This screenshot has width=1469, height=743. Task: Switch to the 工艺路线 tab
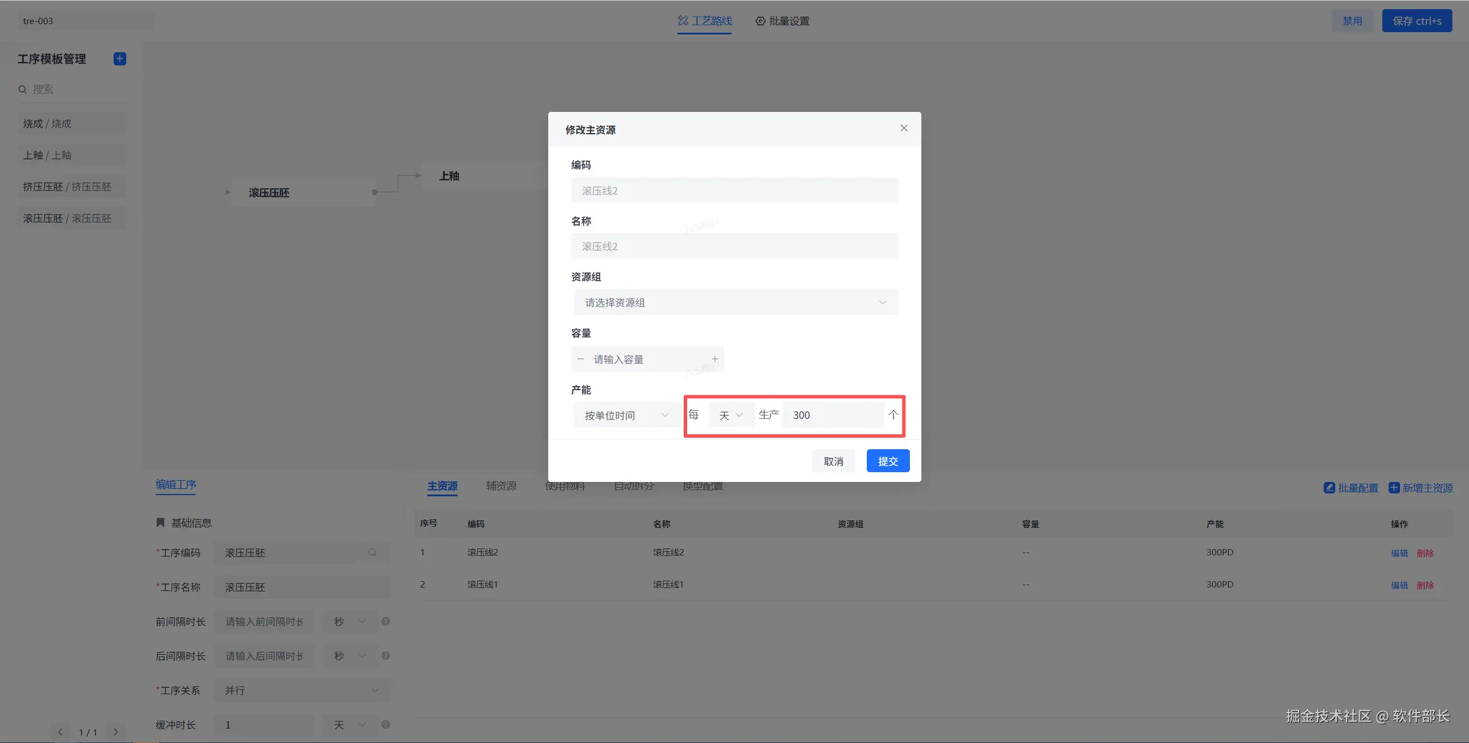(704, 21)
